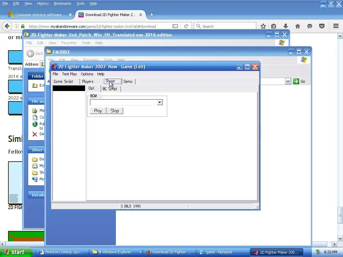Click the 2D Fighter Maker title icon
The height and width of the screenshot is (257, 343).
[54, 67]
